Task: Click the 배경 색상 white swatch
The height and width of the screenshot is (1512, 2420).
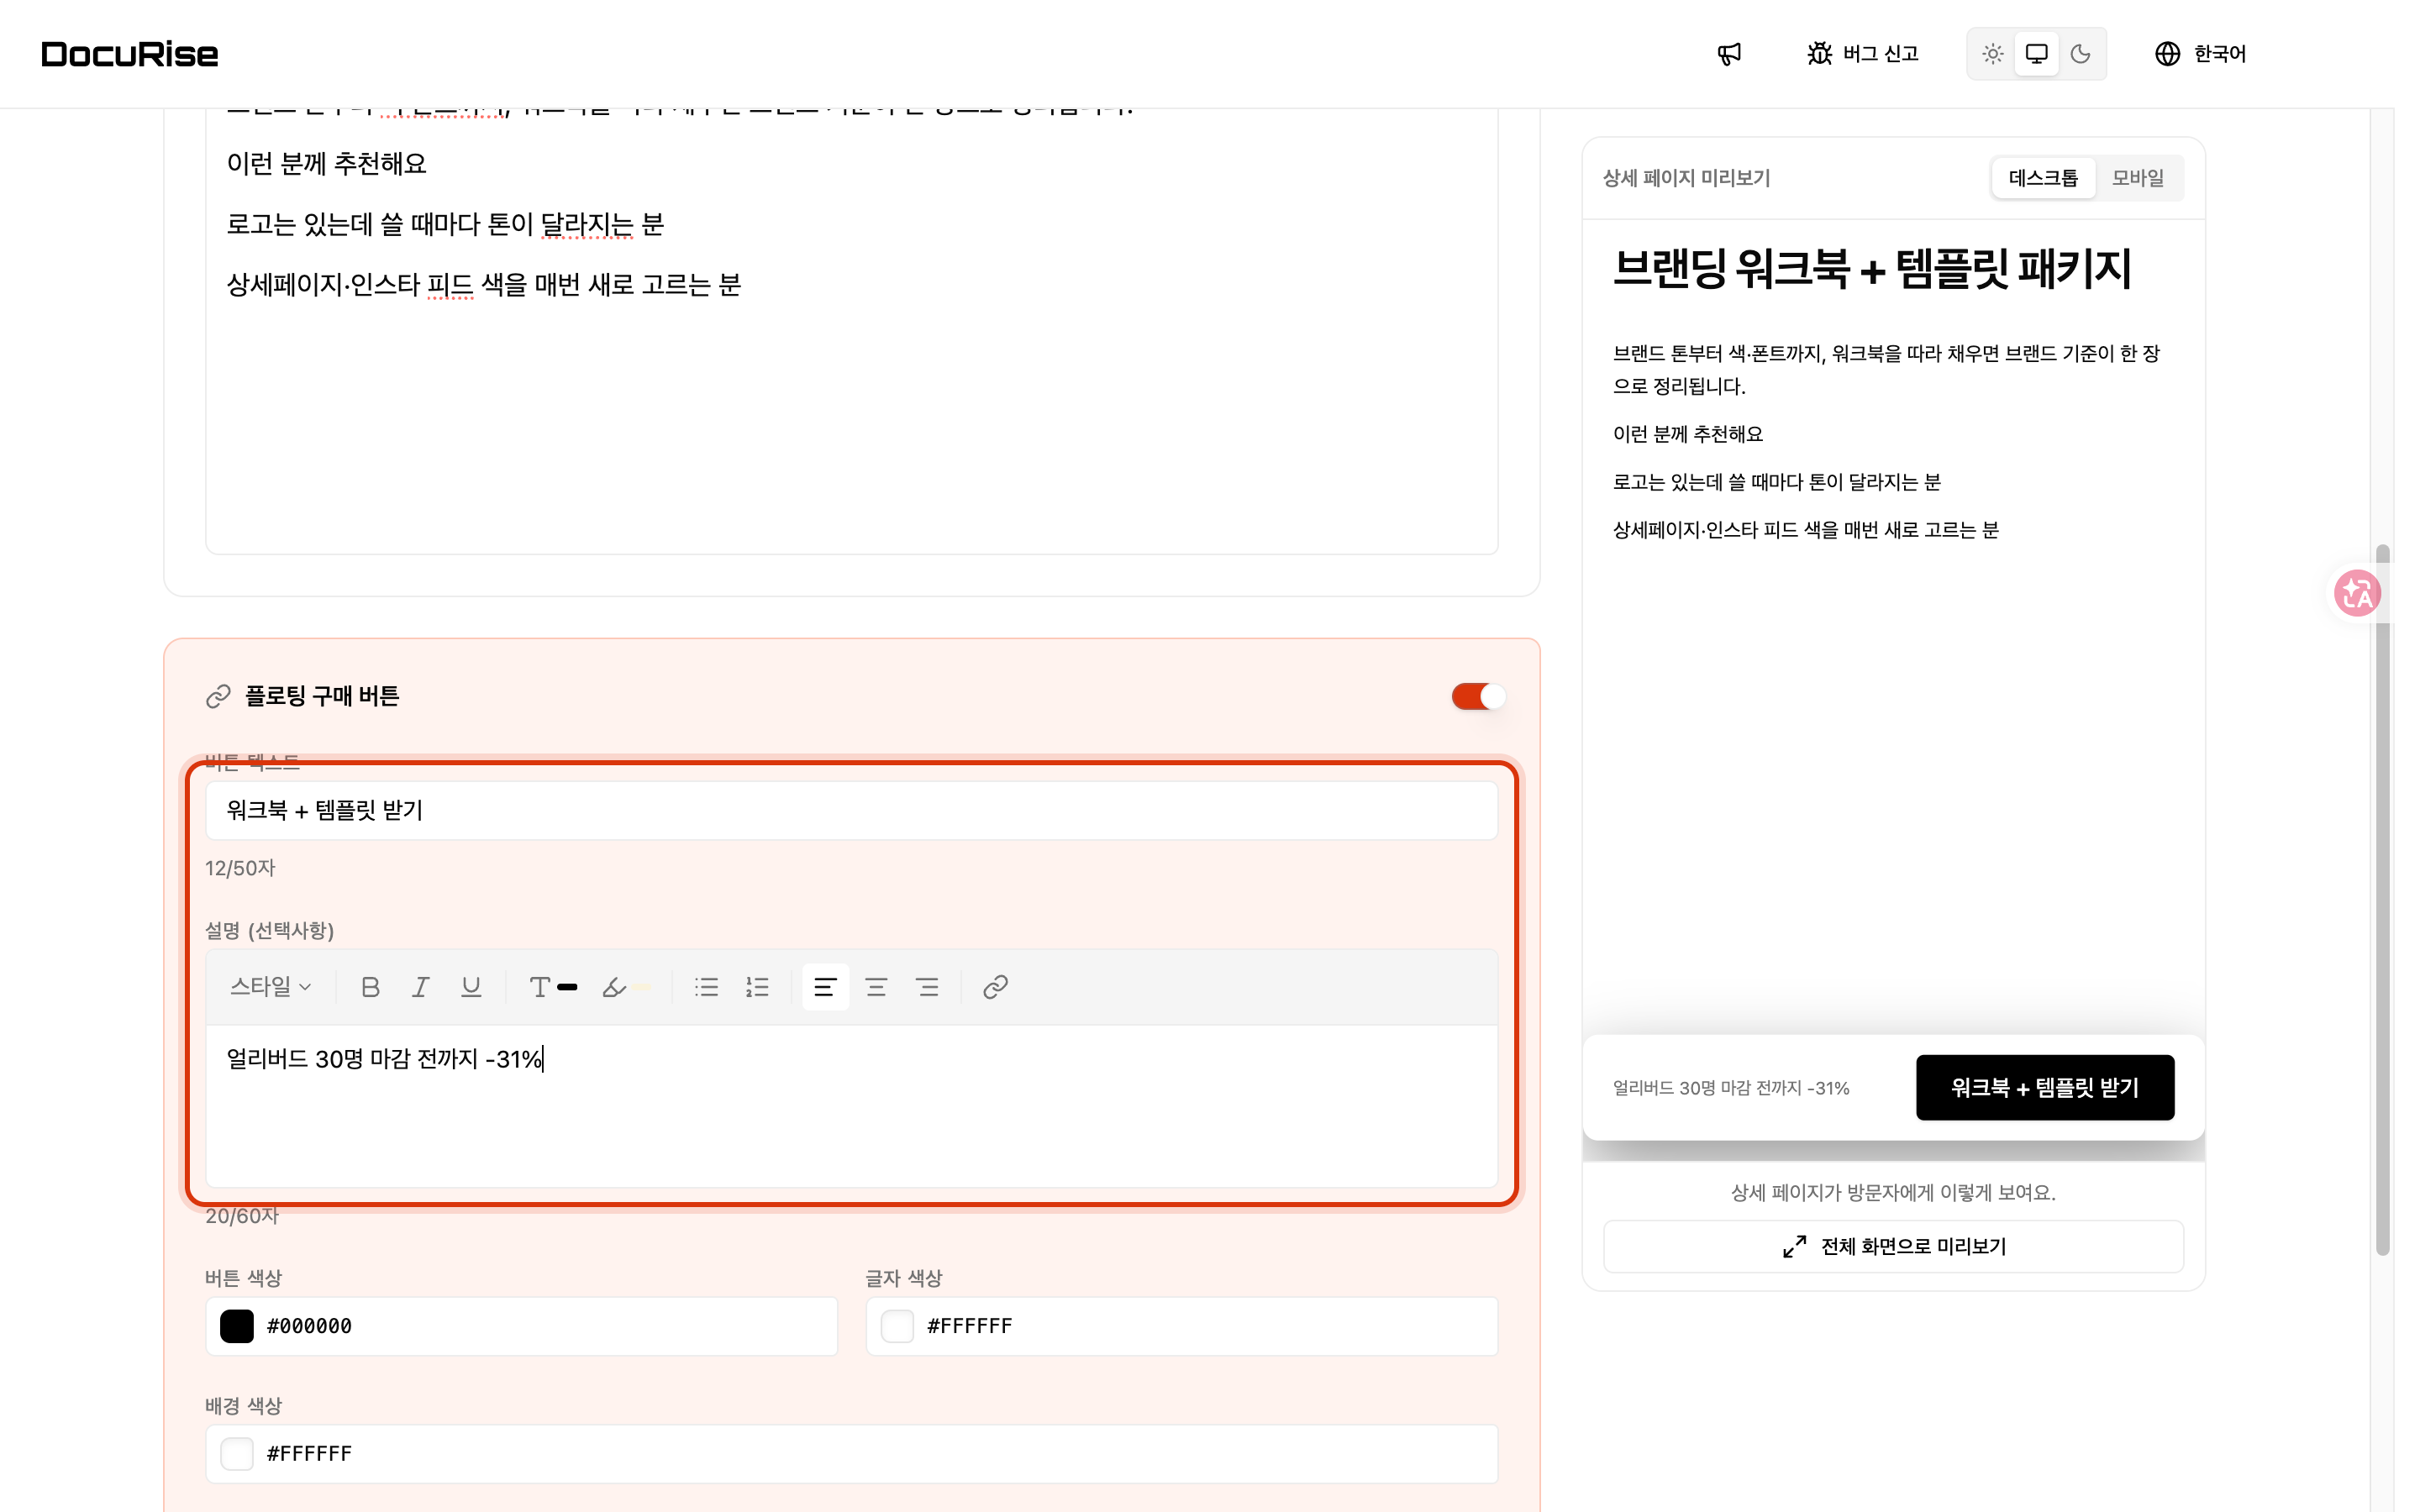Action: [237, 1453]
